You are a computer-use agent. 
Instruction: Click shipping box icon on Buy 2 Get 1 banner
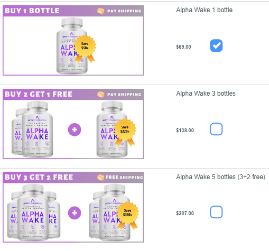tap(101, 95)
